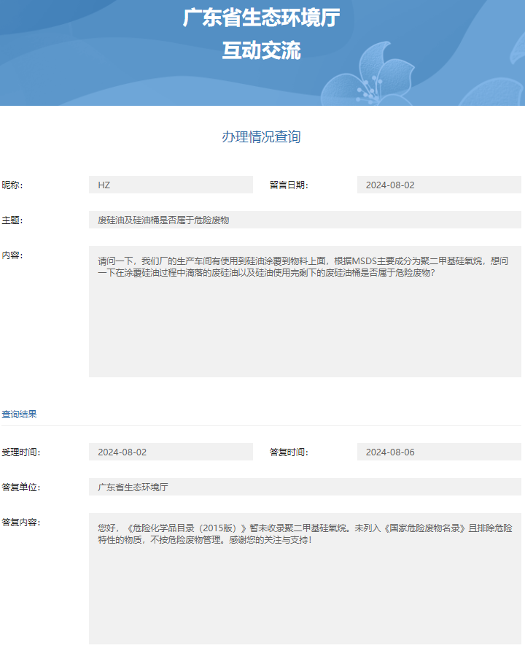Image resolution: width=525 pixels, height=648 pixels.
Task: Focus the 主题 field about 废硅油
Action: 305,220
